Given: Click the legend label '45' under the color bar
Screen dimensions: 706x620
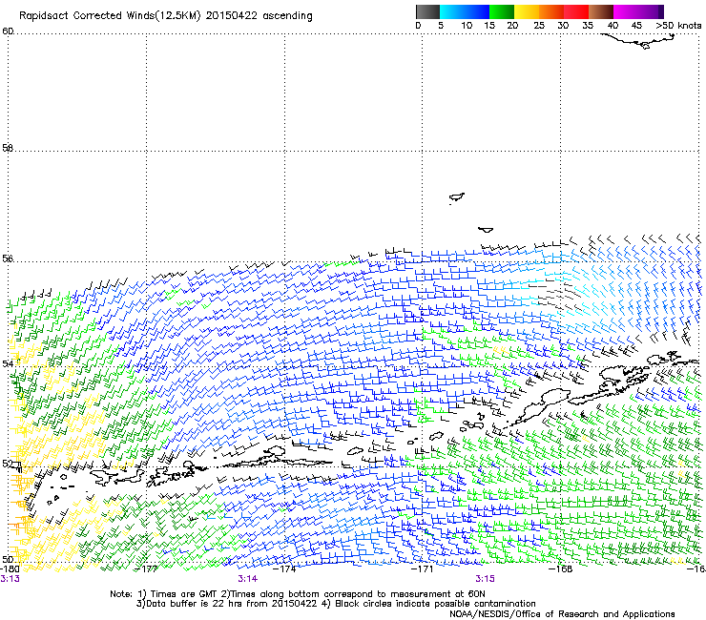Looking at the screenshot, I should click(636, 26).
